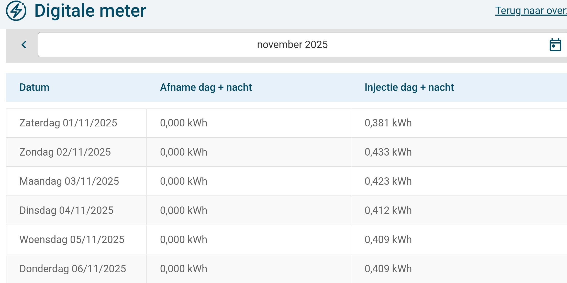567x283 pixels.
Task: Select the Woensdag 05/11/2025 row
Action: (x=72, y=240)
